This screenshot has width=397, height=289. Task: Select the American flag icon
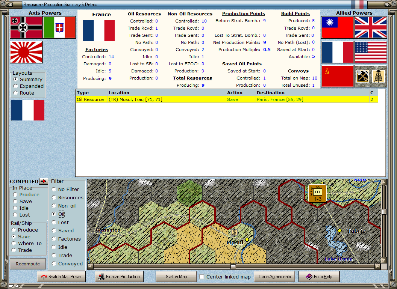(371, 52)
